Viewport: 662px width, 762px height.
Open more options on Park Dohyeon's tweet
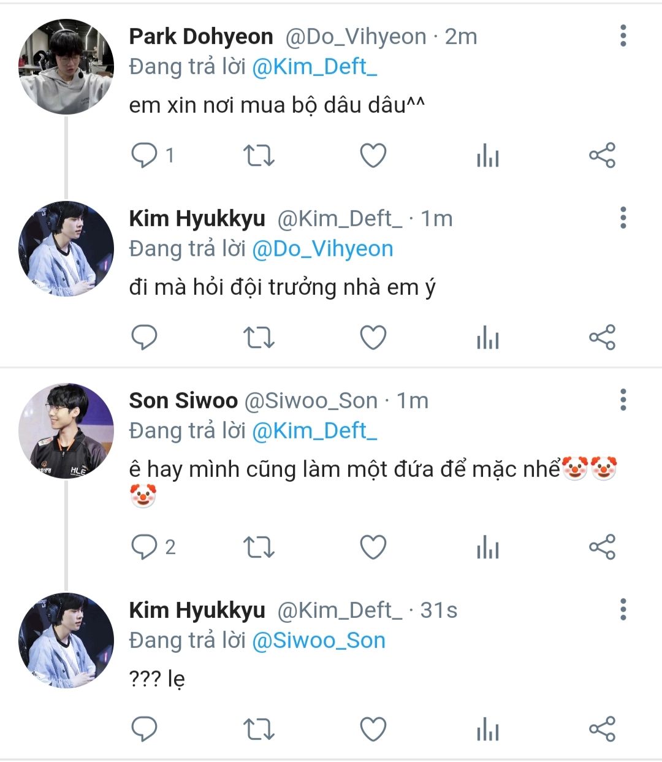(623, 36)
